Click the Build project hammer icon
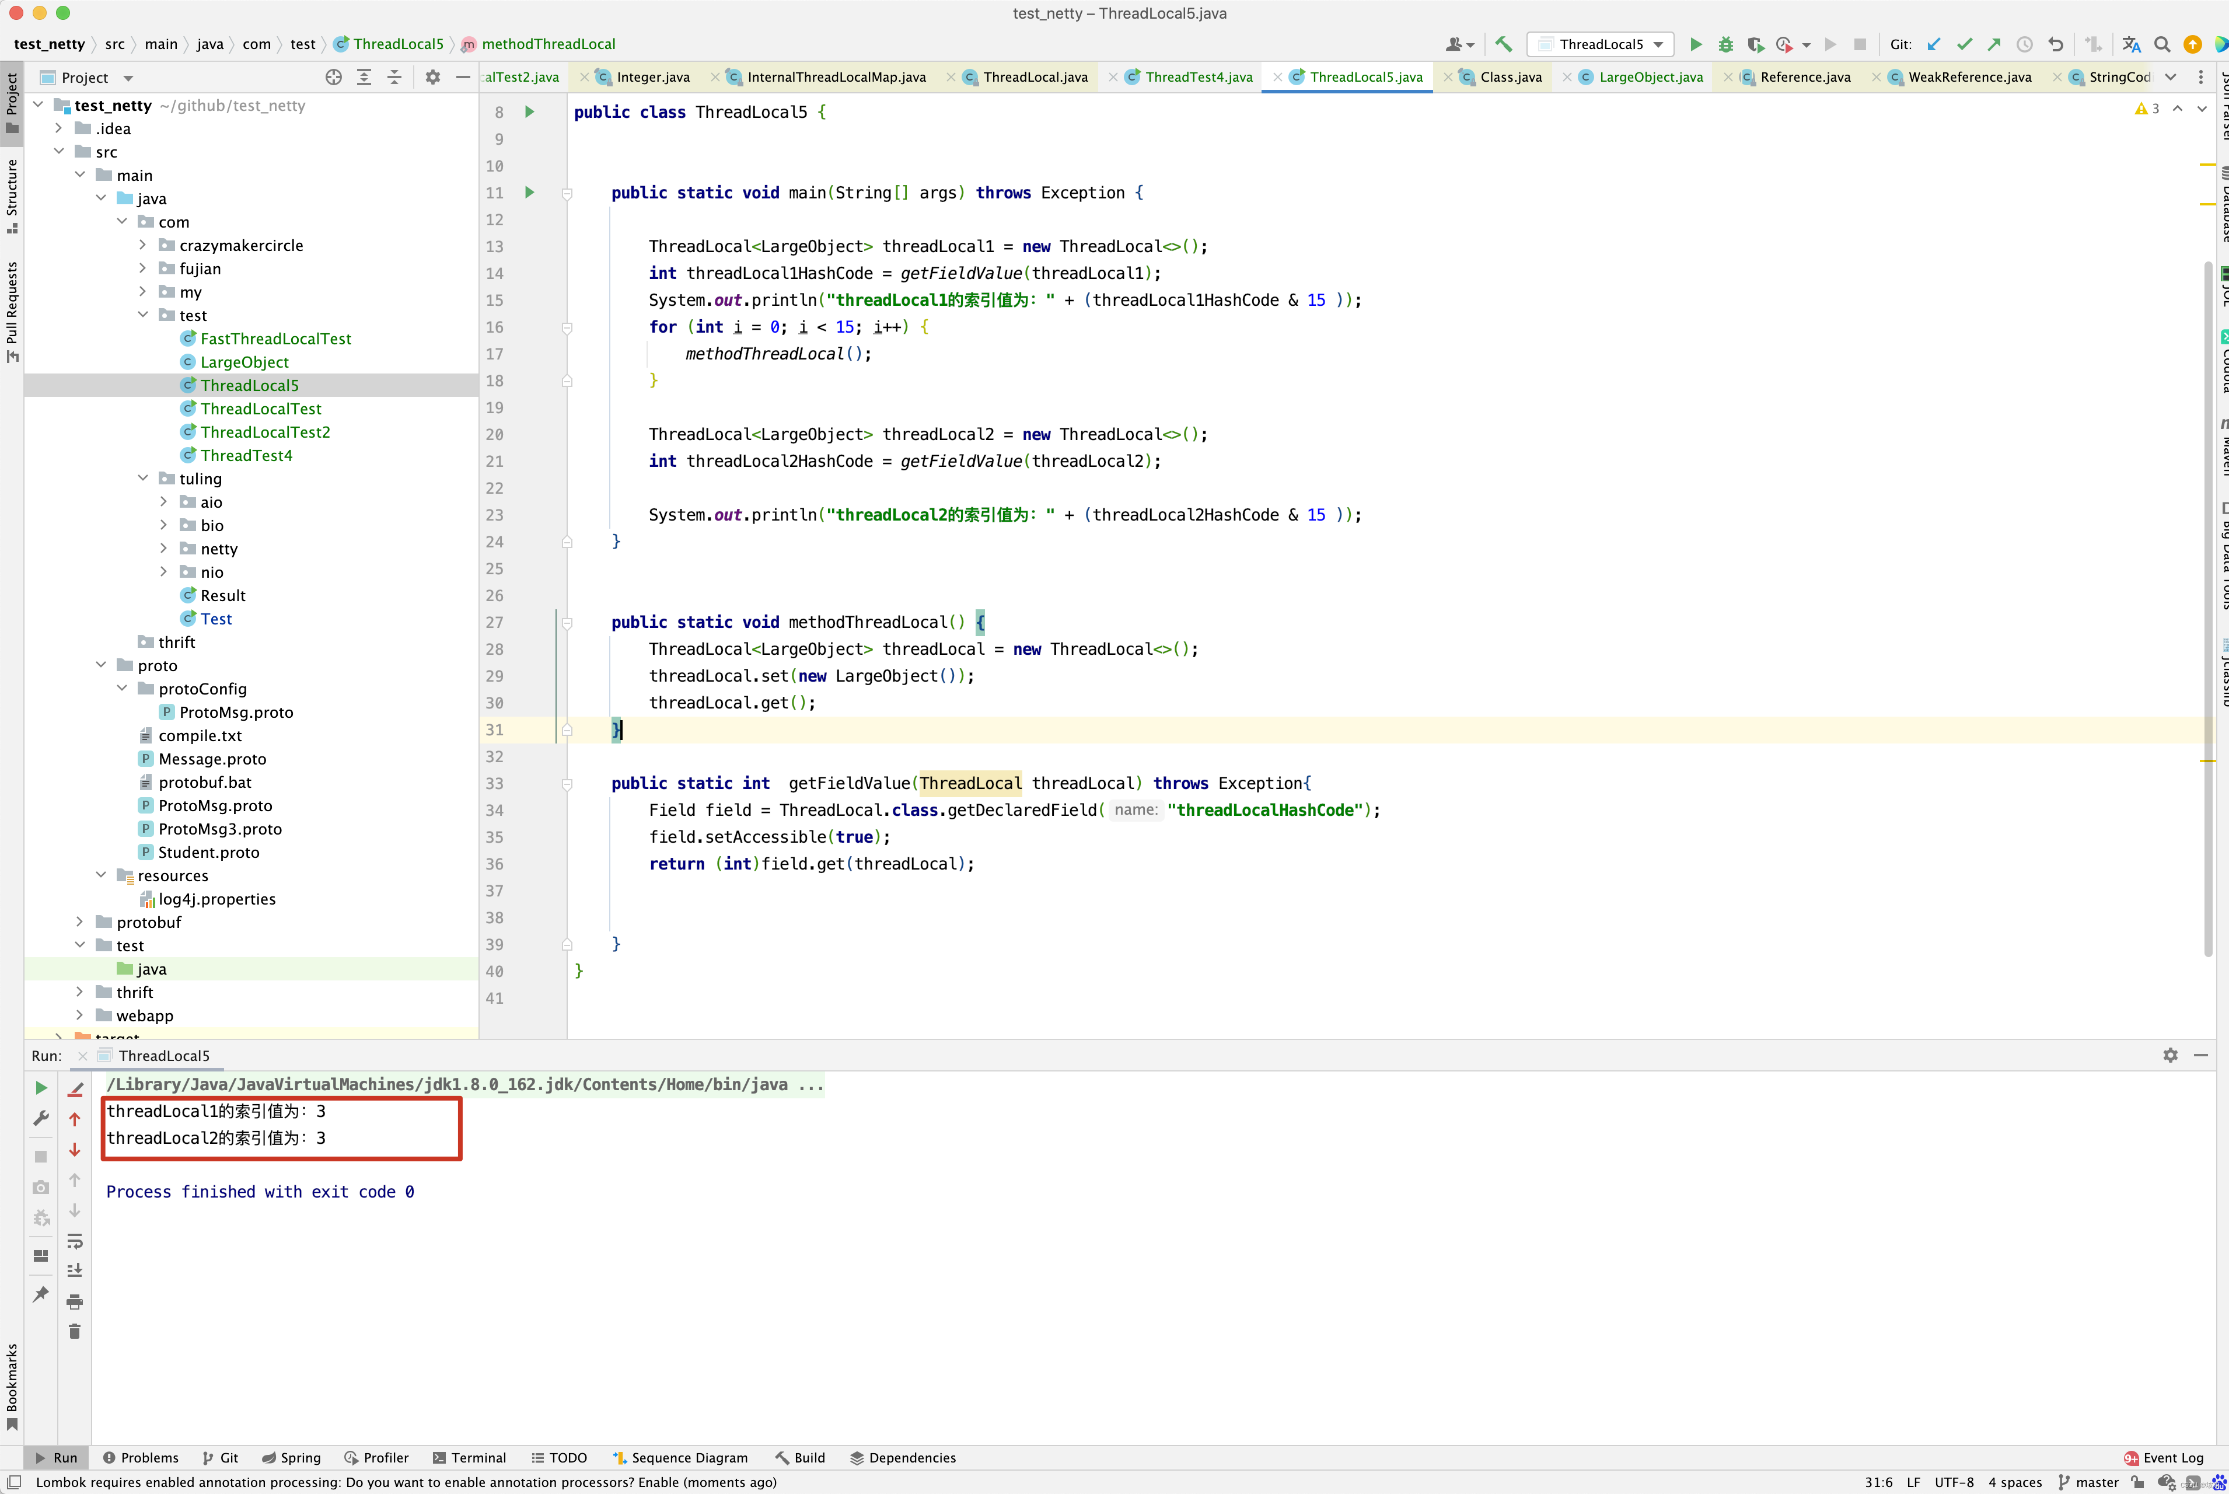The width and height of the screenshot is (2229, 1494). click(x=1503, y=44)
